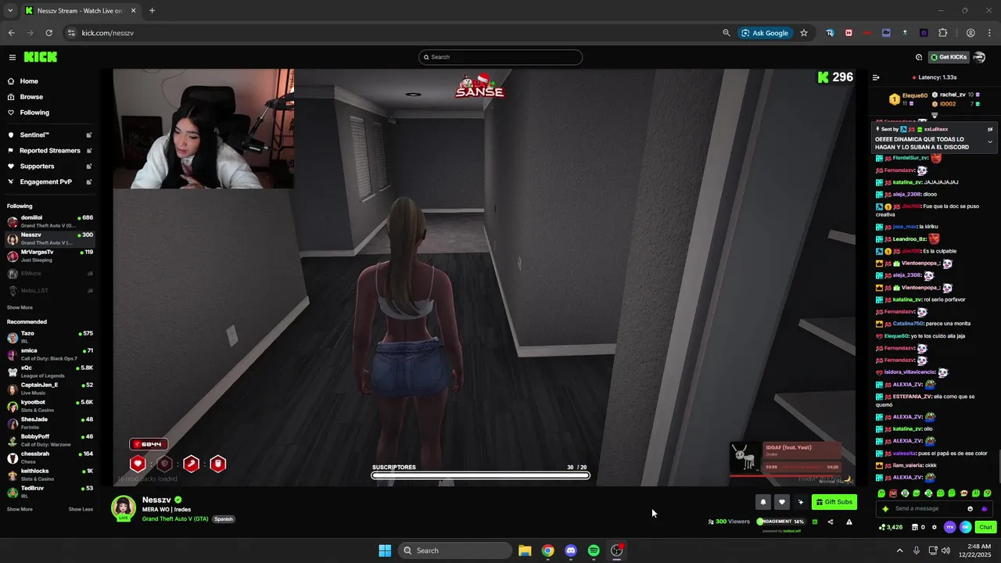Open Spotify from the taskbar
The image size is (1001, 563).
coord(594,550)
